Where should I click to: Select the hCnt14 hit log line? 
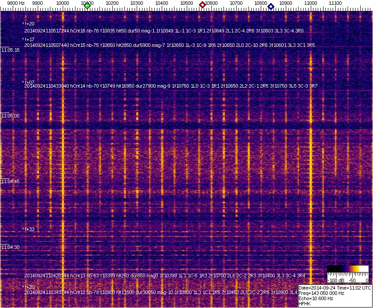(171, 86)
